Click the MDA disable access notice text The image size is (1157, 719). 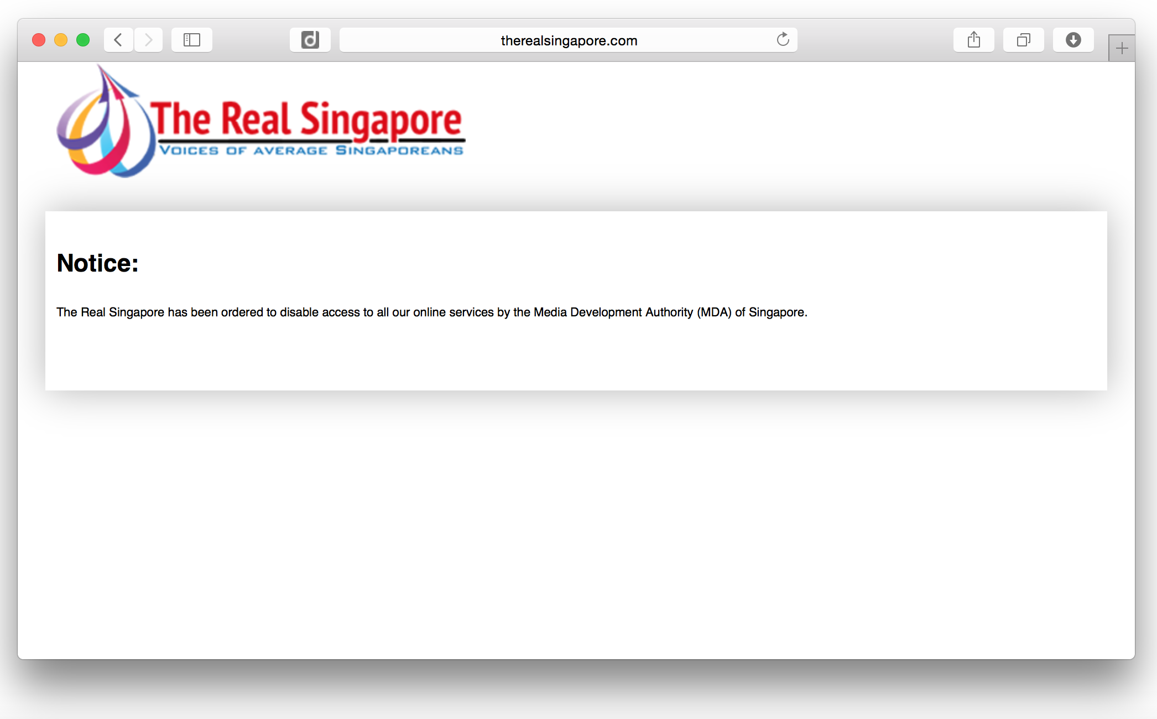tap(432, 312)
